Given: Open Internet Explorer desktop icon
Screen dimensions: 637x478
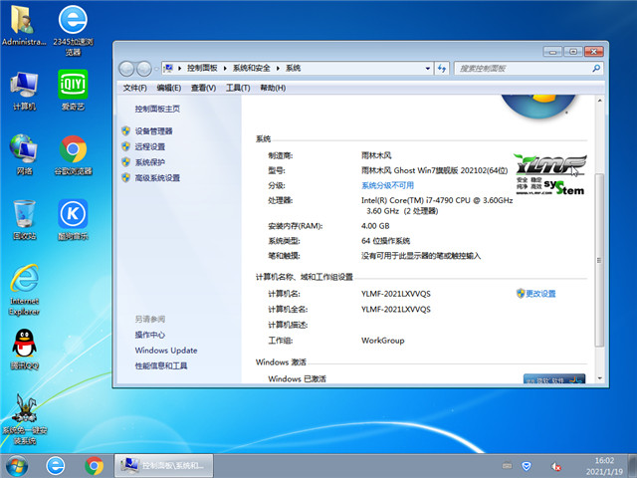Looking at the screenshot, I should (24, 290).
